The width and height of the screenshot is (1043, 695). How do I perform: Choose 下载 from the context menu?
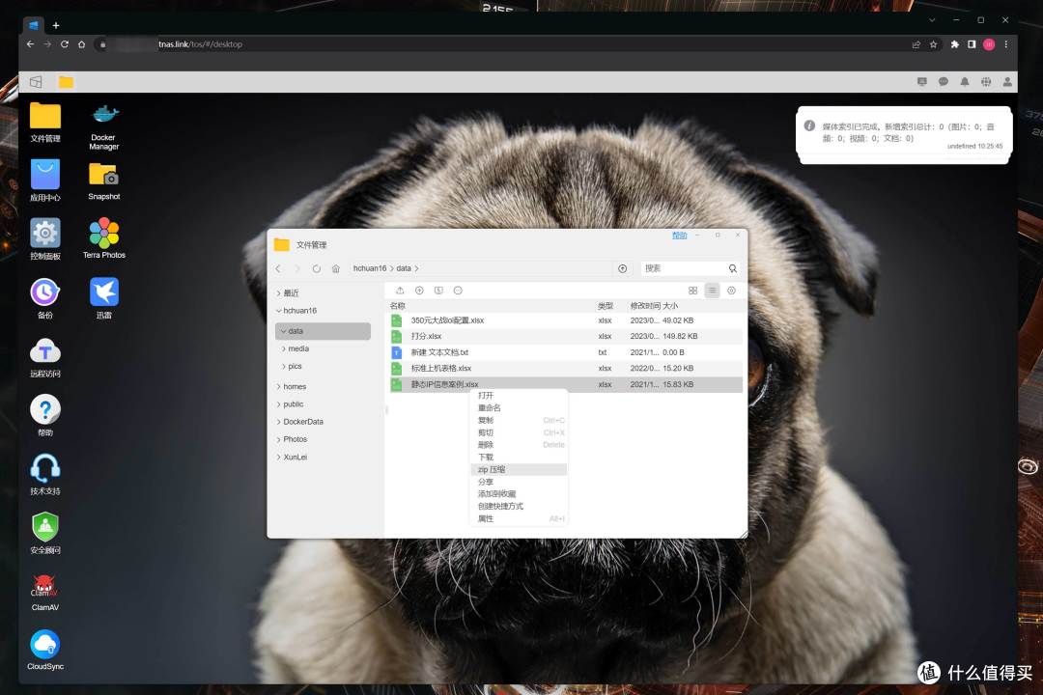pos(519,457)
